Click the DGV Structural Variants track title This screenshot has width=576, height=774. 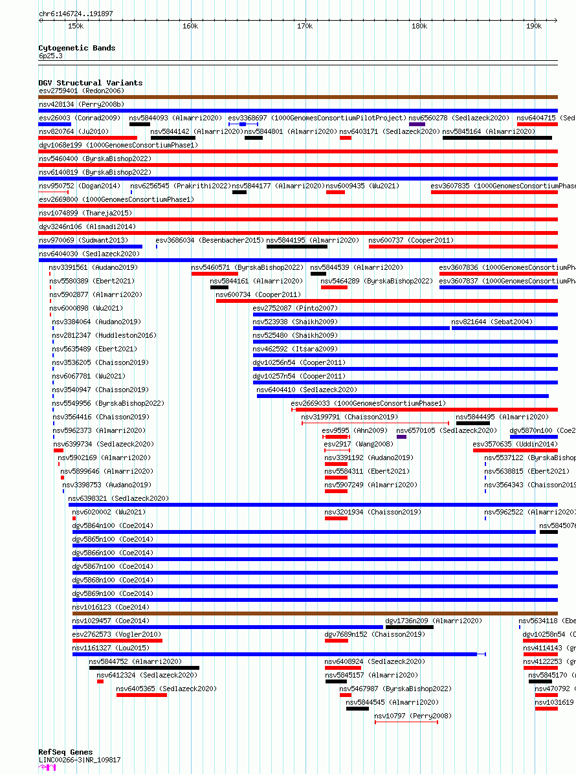pyautogui.click(x=91, y=83)
